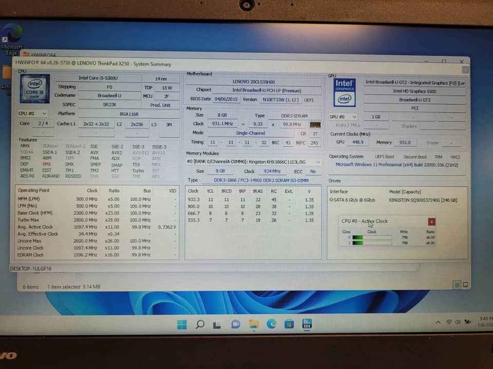Open taskbar Search icon
493x369 pixels.
pyautogui.click(x=200, y=324)
